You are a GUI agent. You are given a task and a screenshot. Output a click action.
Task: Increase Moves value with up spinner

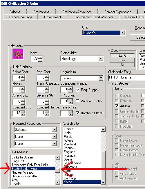coord(23,88)
